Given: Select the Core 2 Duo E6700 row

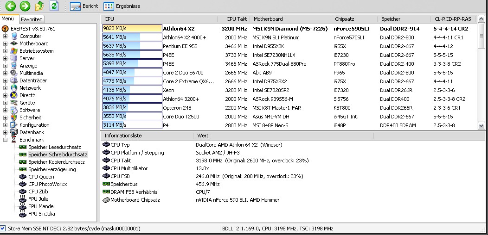Looking at the screenshot, I should (x=289, y=73).
